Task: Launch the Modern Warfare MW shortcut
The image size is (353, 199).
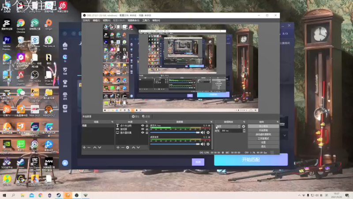Action: point(49,164)
